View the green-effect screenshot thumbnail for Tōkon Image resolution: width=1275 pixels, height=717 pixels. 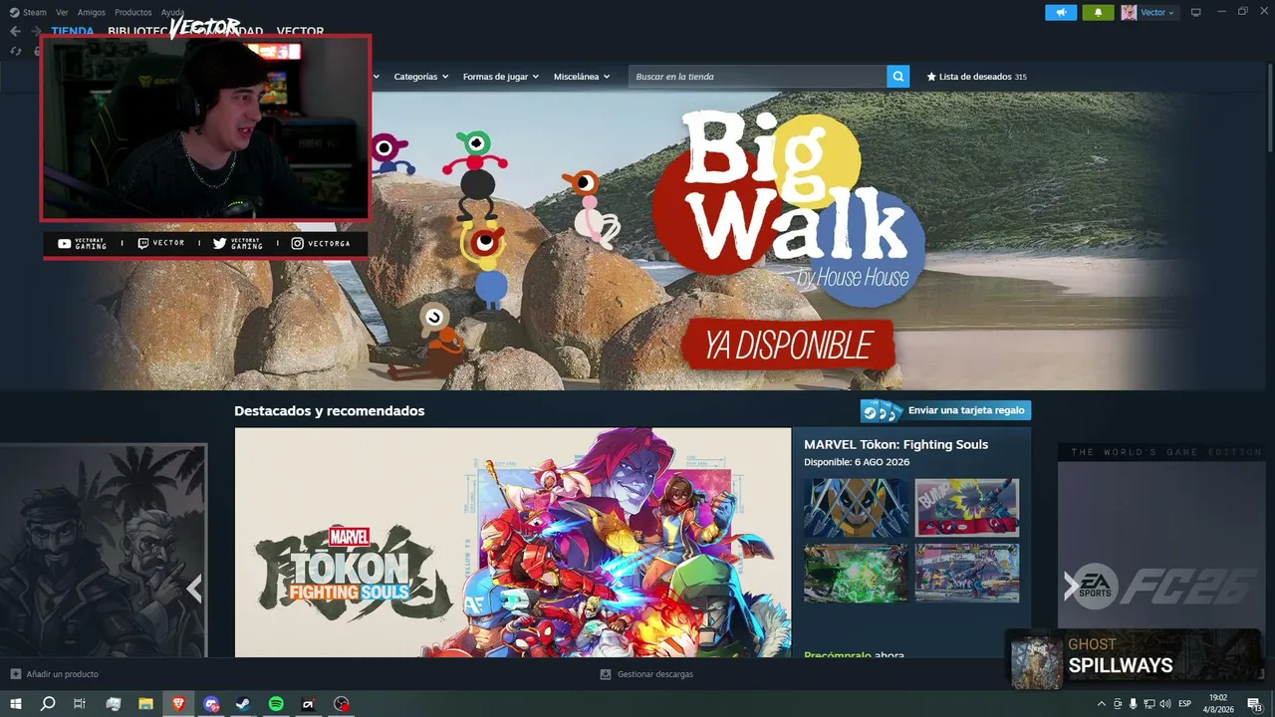coord(857,573)
